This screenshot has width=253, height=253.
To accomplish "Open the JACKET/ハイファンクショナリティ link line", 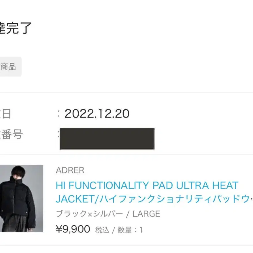I will (x=154, y=199).
